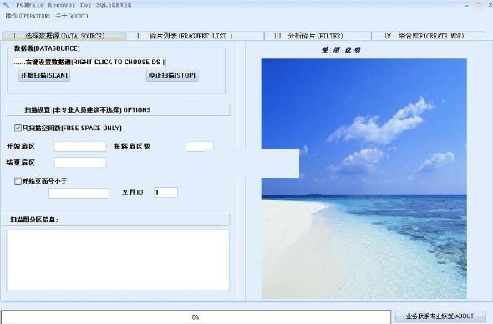The image size is (493, 324).
Task: Click the 0% progress bar
Action: [x=196, y=316]
